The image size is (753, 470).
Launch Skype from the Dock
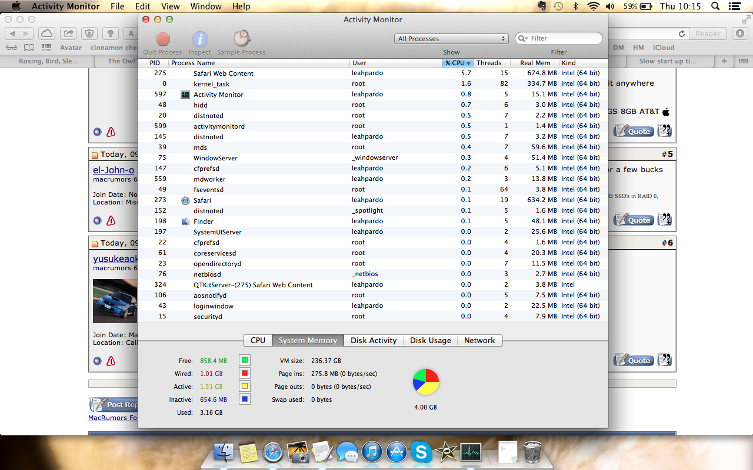pyautogui.click(x=421, y=452)
